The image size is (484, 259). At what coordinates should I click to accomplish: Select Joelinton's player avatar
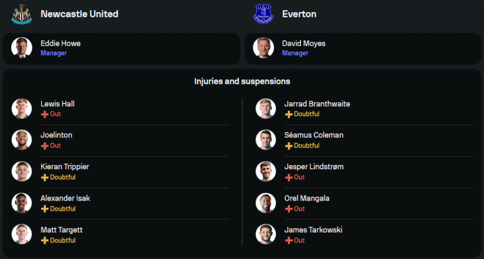[22, 140]
